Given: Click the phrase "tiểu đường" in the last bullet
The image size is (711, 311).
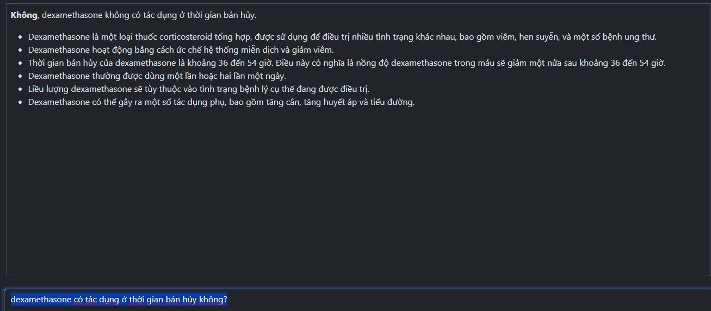Looking at the screenshot, I should [392, 102].
